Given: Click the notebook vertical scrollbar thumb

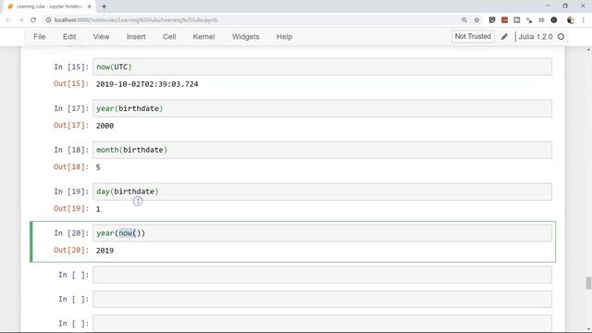Looking at the screenshot, I should [x=588, y=283].
